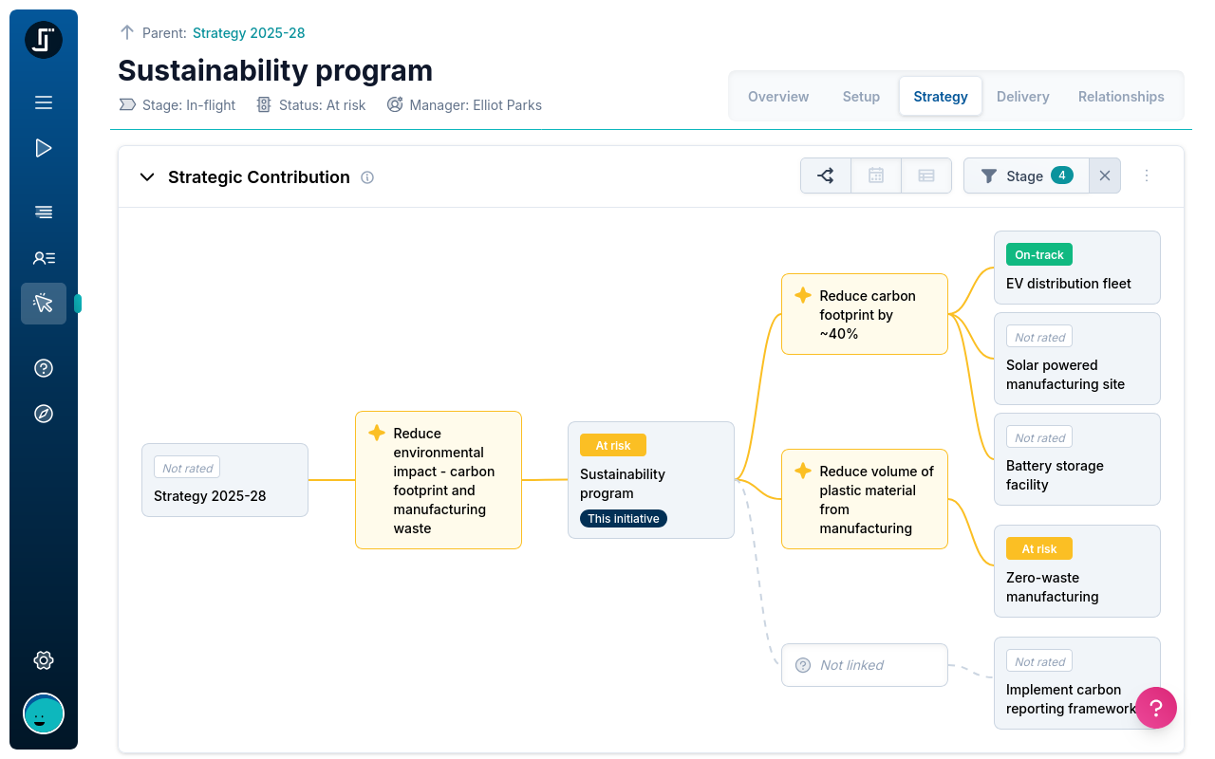Open the Solar powered manufacturing site card
The height and width of the screenshot is (759, 1215).
pyautogui.click(x=1077, y=359)
